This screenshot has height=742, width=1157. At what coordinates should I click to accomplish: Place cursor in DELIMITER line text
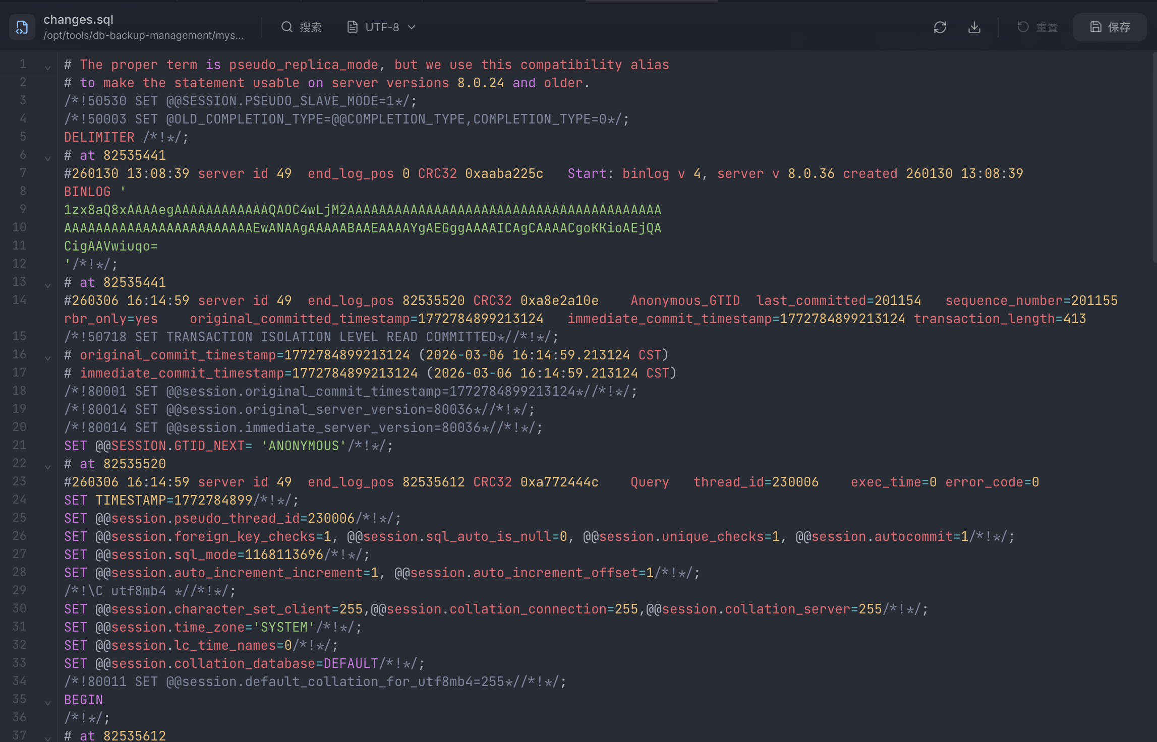pos(99,137)
